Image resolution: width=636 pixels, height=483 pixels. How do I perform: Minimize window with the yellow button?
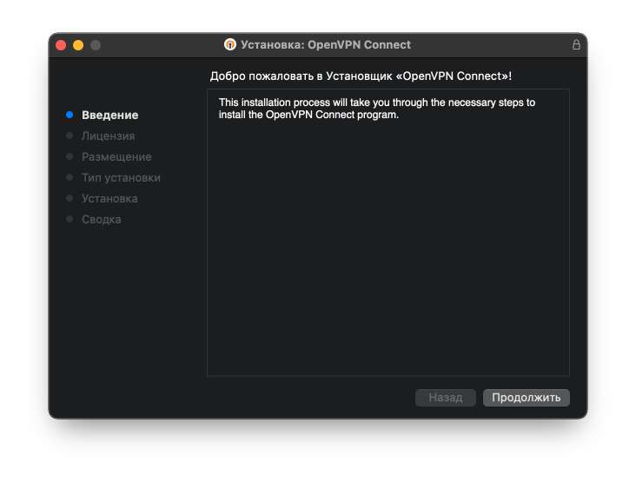78,45
